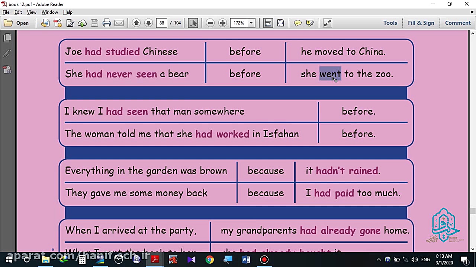
Task: Print the document with the printer icon
Action: (x=107, y=23)
